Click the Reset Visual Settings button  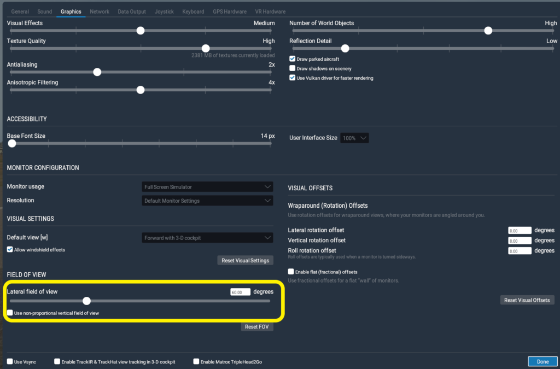[246, 261]
